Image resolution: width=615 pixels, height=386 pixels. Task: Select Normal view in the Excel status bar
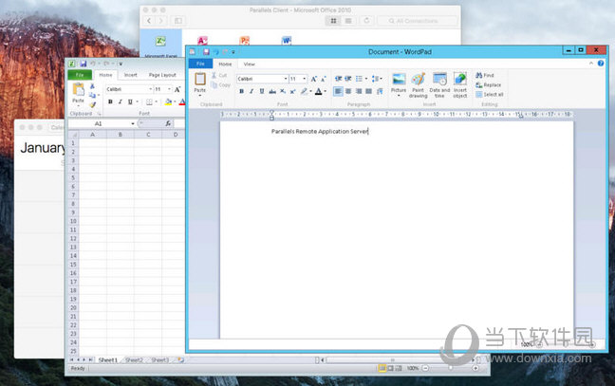pos(382,368)
